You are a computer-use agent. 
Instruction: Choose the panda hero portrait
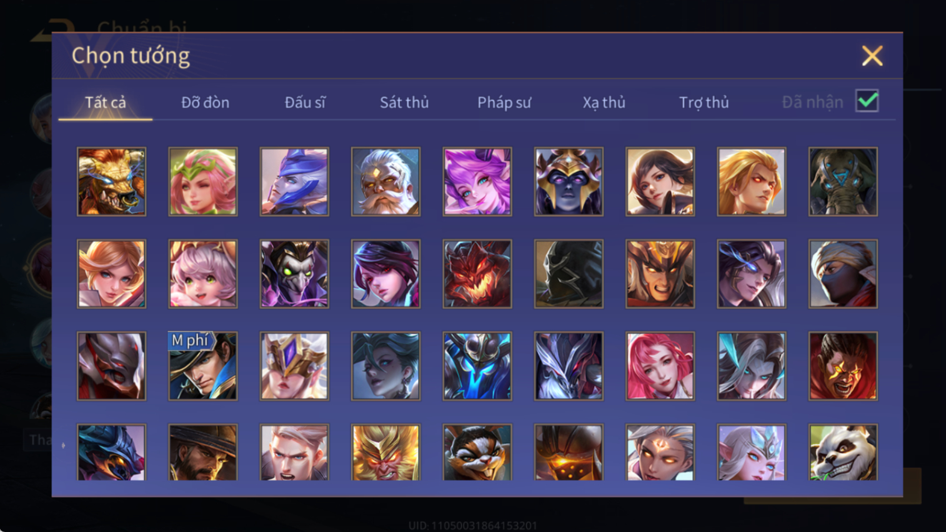click(843, 452)
